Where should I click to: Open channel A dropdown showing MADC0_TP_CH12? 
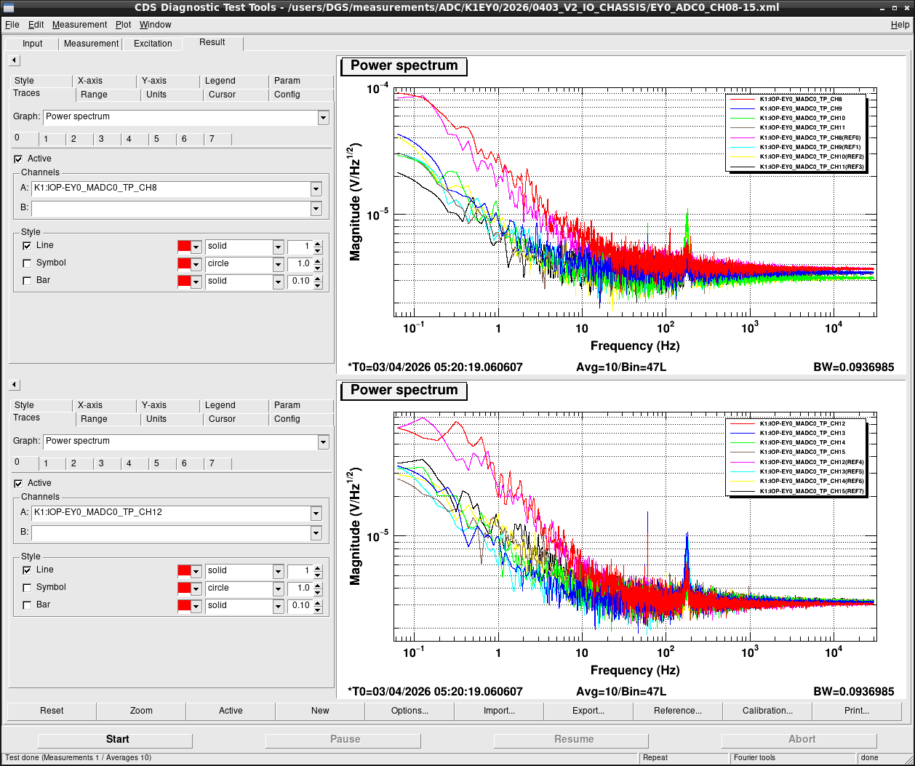tap(316, 513)
